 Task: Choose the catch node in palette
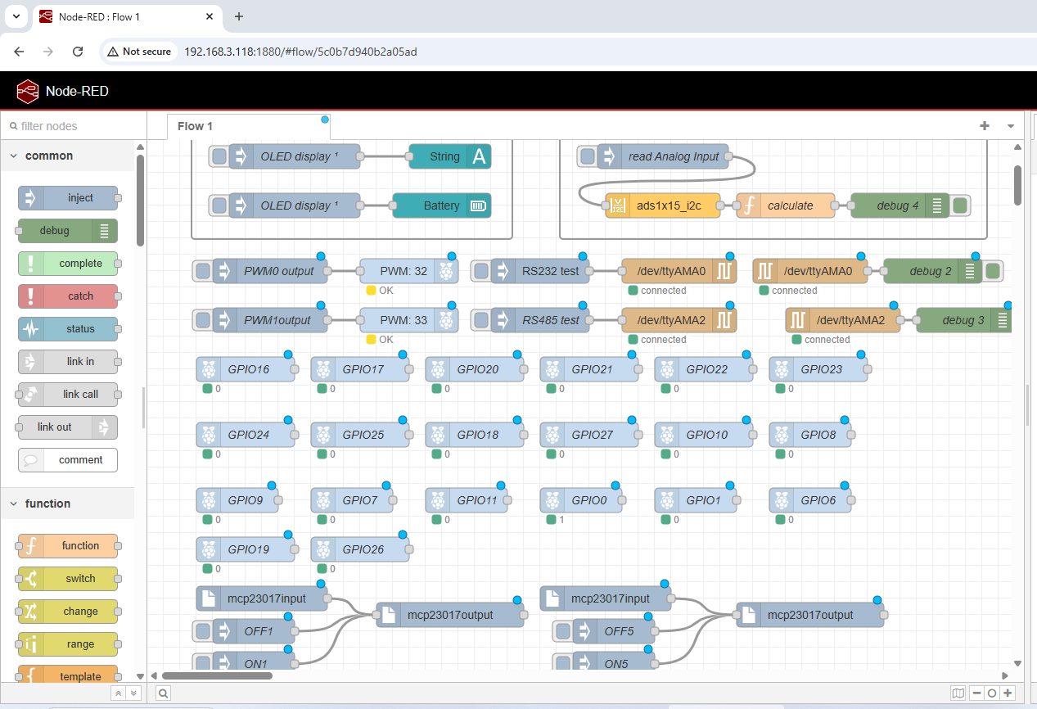pyautogui.click(x=68, y=296)
